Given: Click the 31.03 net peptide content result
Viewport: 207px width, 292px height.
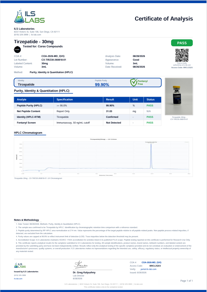Looking at the screenshot, I should point(109,111).
